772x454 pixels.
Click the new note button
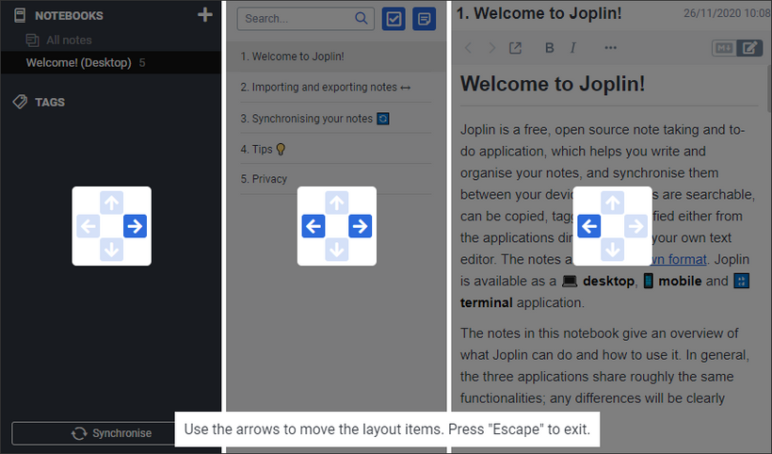pyautogui.click(x=424, y=19)
